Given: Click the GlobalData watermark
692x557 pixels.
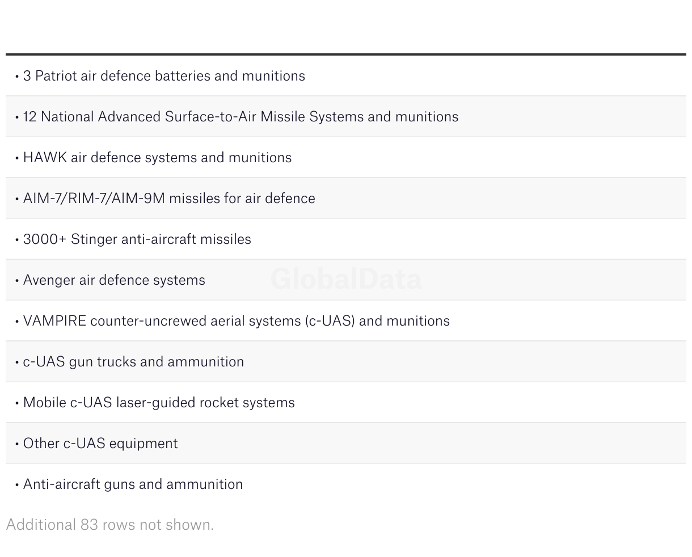Looking at the screenshot, I should coord(346,279).
